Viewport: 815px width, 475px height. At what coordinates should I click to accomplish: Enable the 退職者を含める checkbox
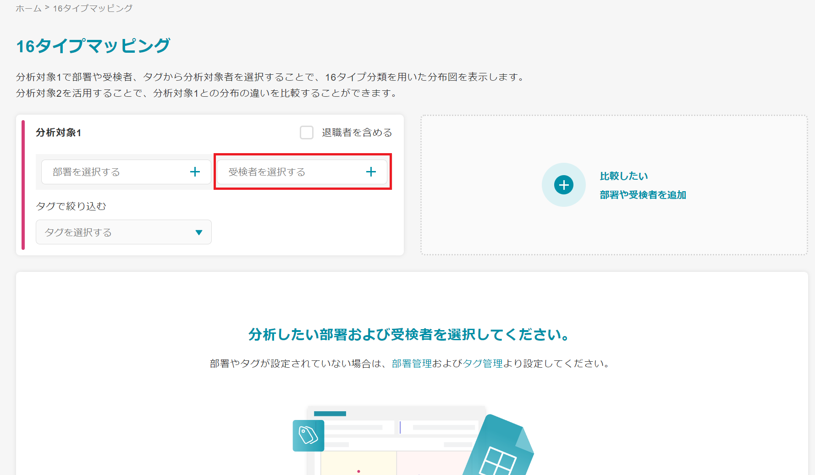307,133
